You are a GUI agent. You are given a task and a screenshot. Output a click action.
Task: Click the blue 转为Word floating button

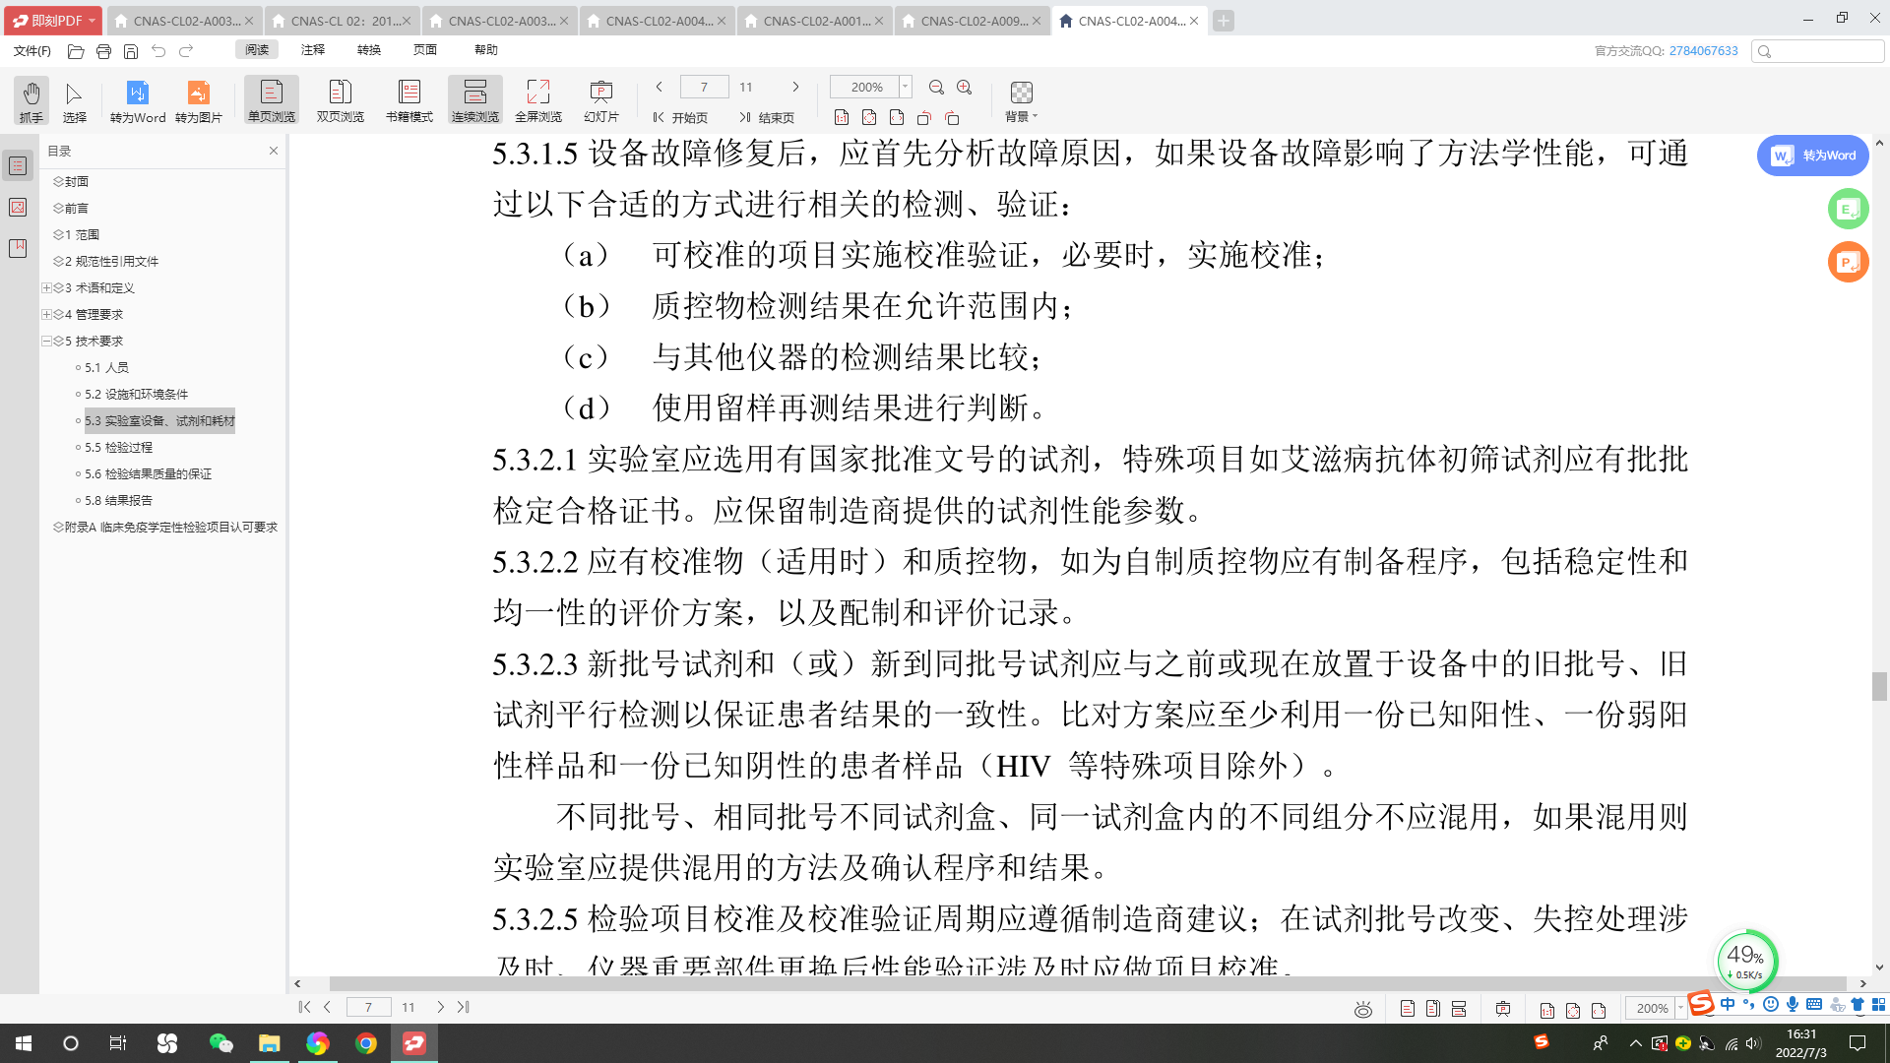coord(1812,156)
